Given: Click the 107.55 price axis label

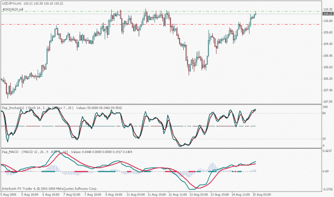Looking at the screenshot, I should (x=328, y=102).
